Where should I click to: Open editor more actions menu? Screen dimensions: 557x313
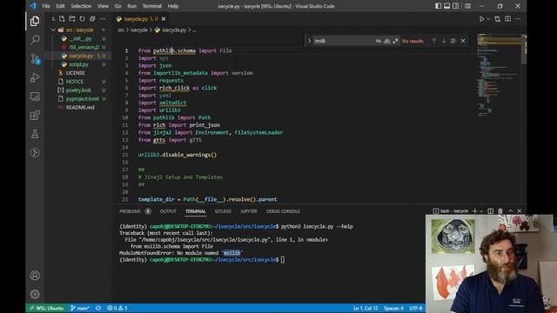(x=518, y=19)
